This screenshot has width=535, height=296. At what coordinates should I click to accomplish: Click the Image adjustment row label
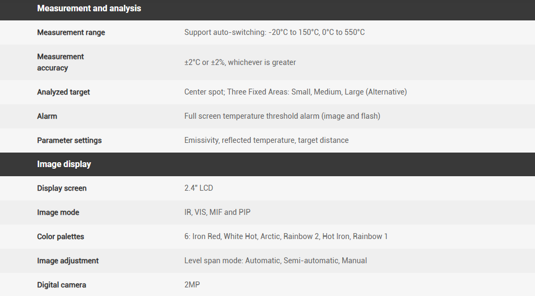(68, 261)
